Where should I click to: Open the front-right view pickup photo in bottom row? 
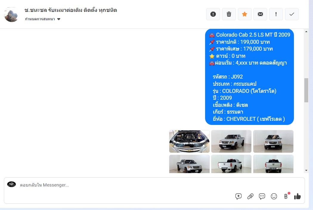pos(189,164)
